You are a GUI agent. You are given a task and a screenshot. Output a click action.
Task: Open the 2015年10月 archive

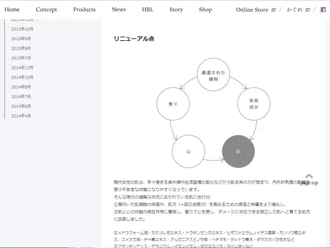tap(23, 29)
